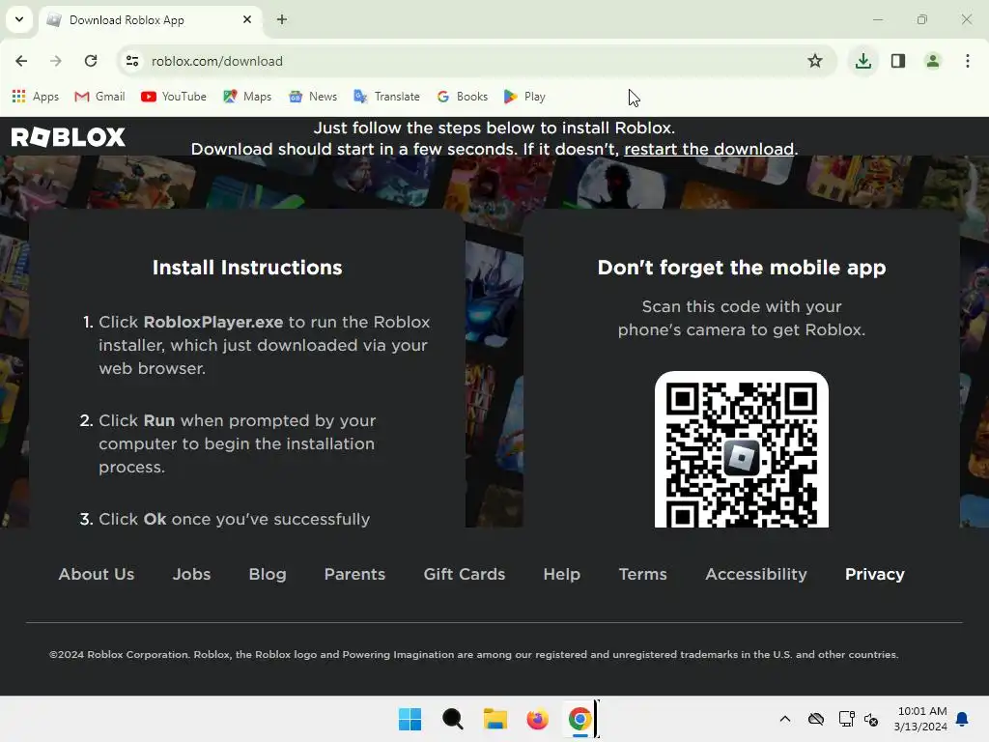Image resolution: width=989 pixels, height=742 pixels.
Task: Open the Blog footer link
Action: [268, 574]
